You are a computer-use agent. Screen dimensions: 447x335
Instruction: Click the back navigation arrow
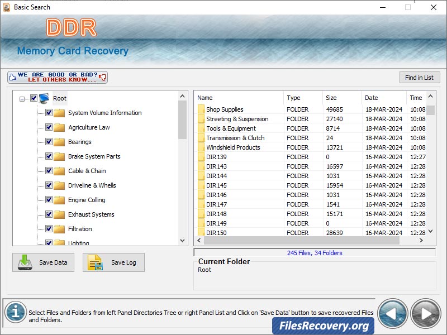pos(393,313)
